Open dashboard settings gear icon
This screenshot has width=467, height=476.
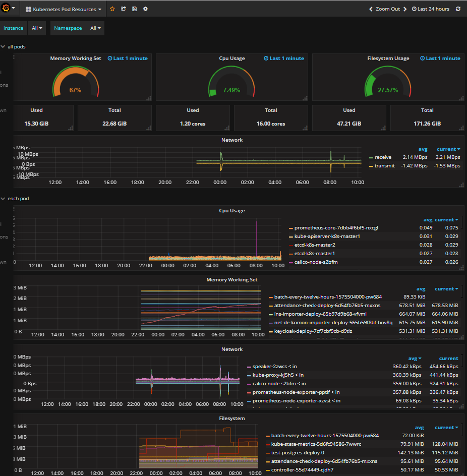(145, 9)
